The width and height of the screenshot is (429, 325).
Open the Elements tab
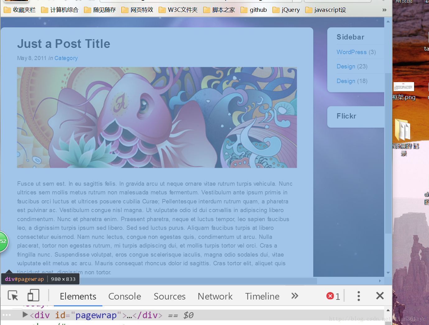coord(78,296)
